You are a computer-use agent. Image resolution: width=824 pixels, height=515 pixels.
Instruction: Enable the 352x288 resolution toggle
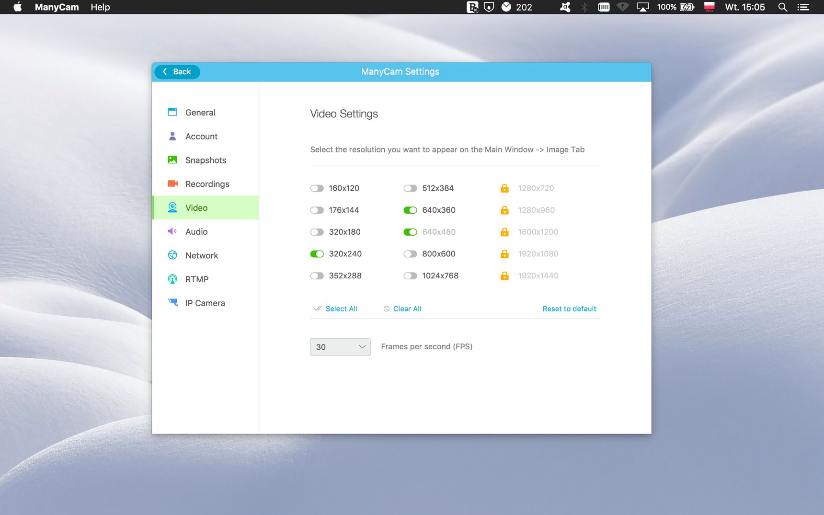(317, 275)
